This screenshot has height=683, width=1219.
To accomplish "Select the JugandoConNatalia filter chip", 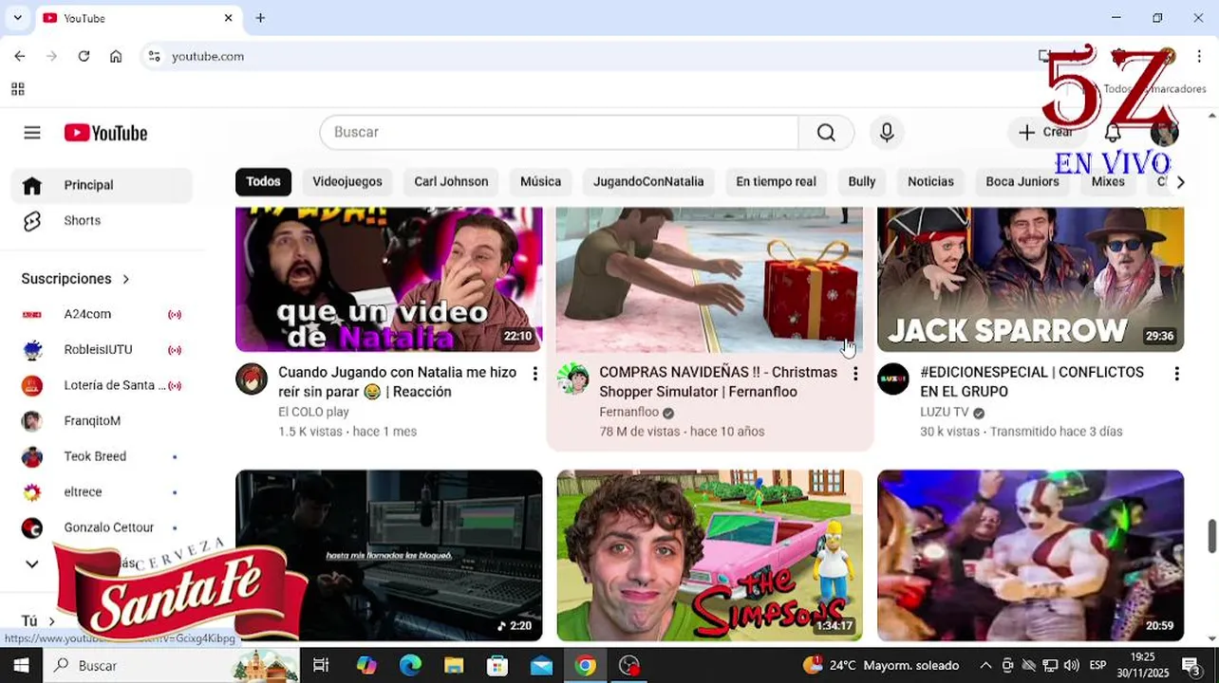I will tap(648, 182).
